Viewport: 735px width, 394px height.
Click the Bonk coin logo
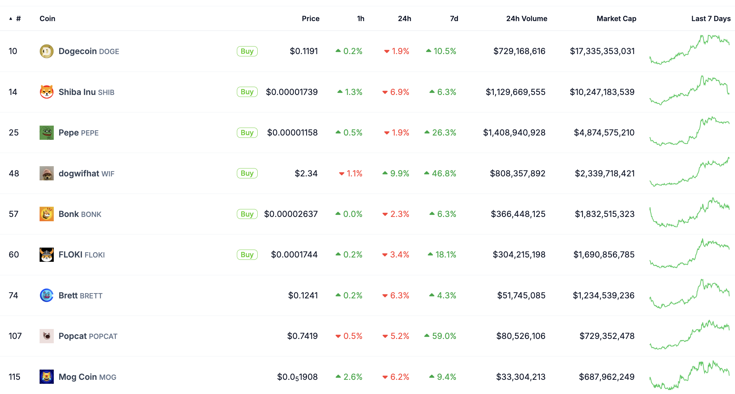pyautogui.click(x=47, y=214)
